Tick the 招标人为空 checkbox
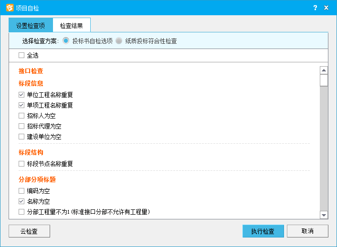 [x=21, y=116]
